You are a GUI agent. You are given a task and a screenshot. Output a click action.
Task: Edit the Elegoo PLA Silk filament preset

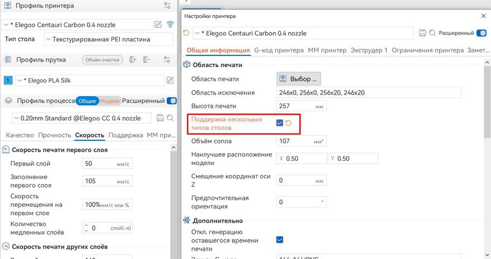tap(170, 81)
